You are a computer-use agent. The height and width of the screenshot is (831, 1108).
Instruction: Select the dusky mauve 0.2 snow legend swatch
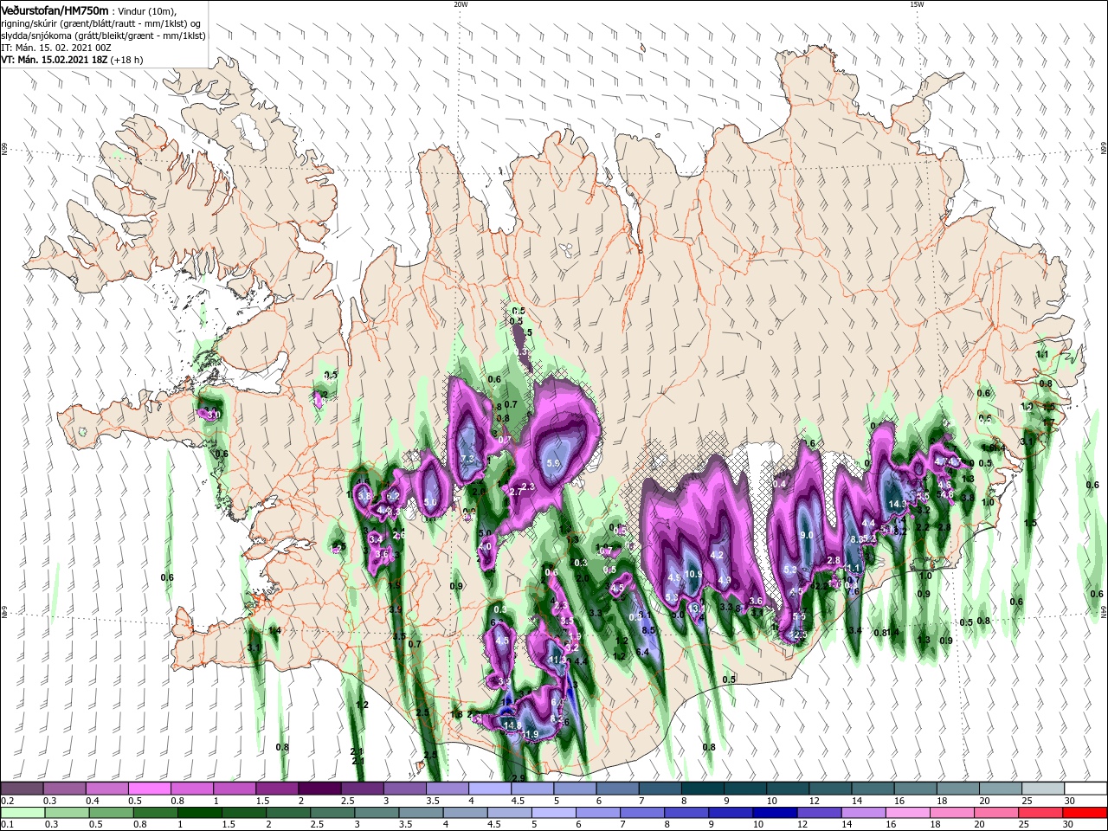pyautogui.click(x=22, y=789)
